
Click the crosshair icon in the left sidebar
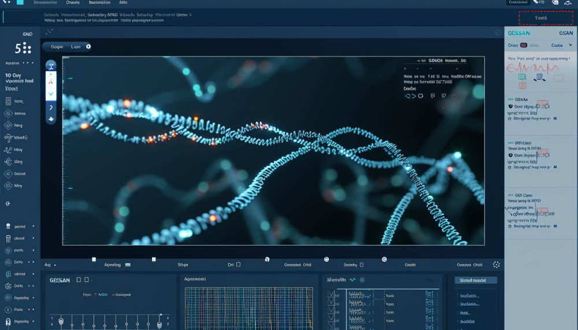[8, 203]
